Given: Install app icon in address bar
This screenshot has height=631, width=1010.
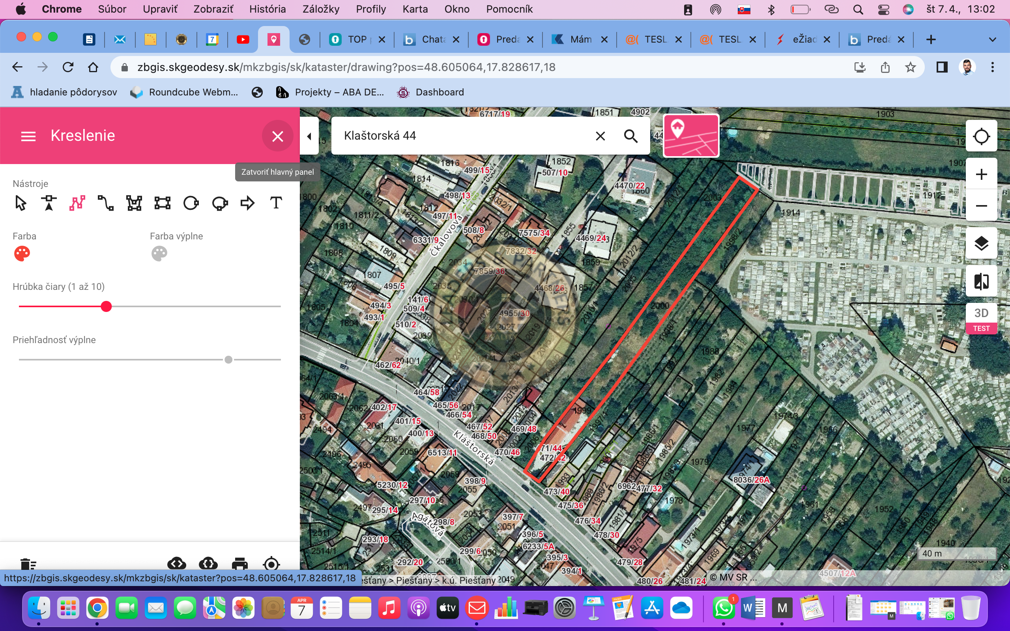Looking at the screenshot, I should click(860, 67).
